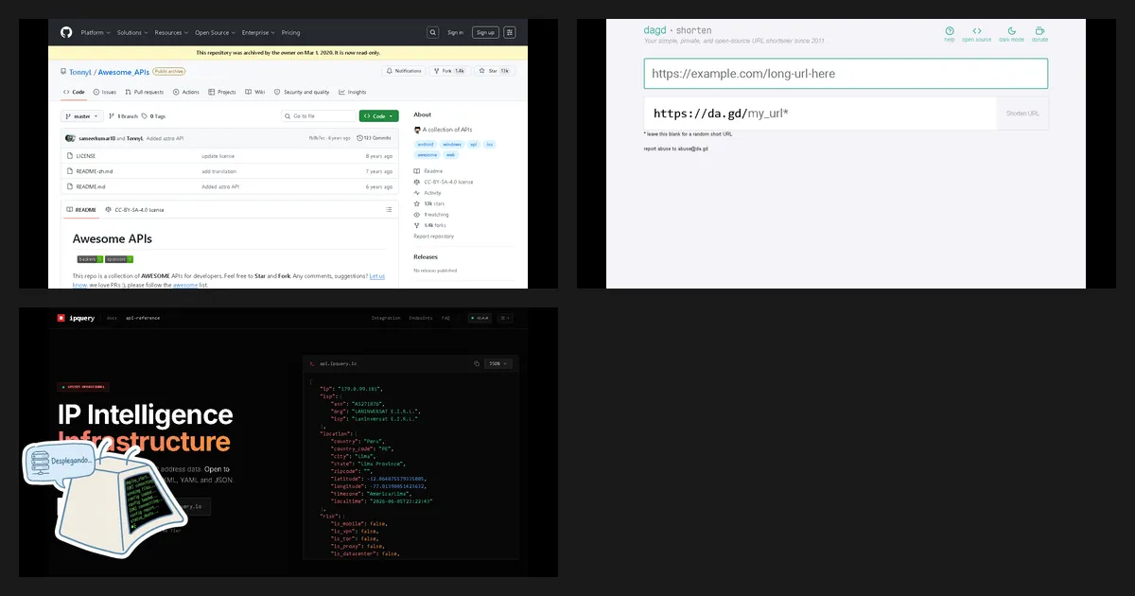Open the Wiki tab
The width and height of the screenshot is (1135, 596).
coord(256,92)
